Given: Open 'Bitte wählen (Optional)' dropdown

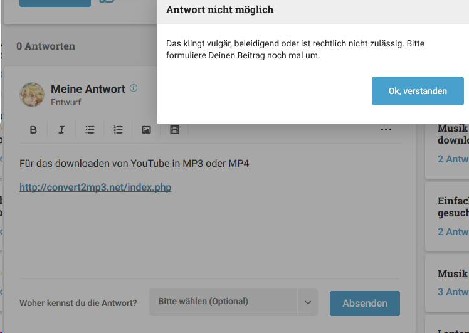Looking at the screenshot, I should [233, 302].
